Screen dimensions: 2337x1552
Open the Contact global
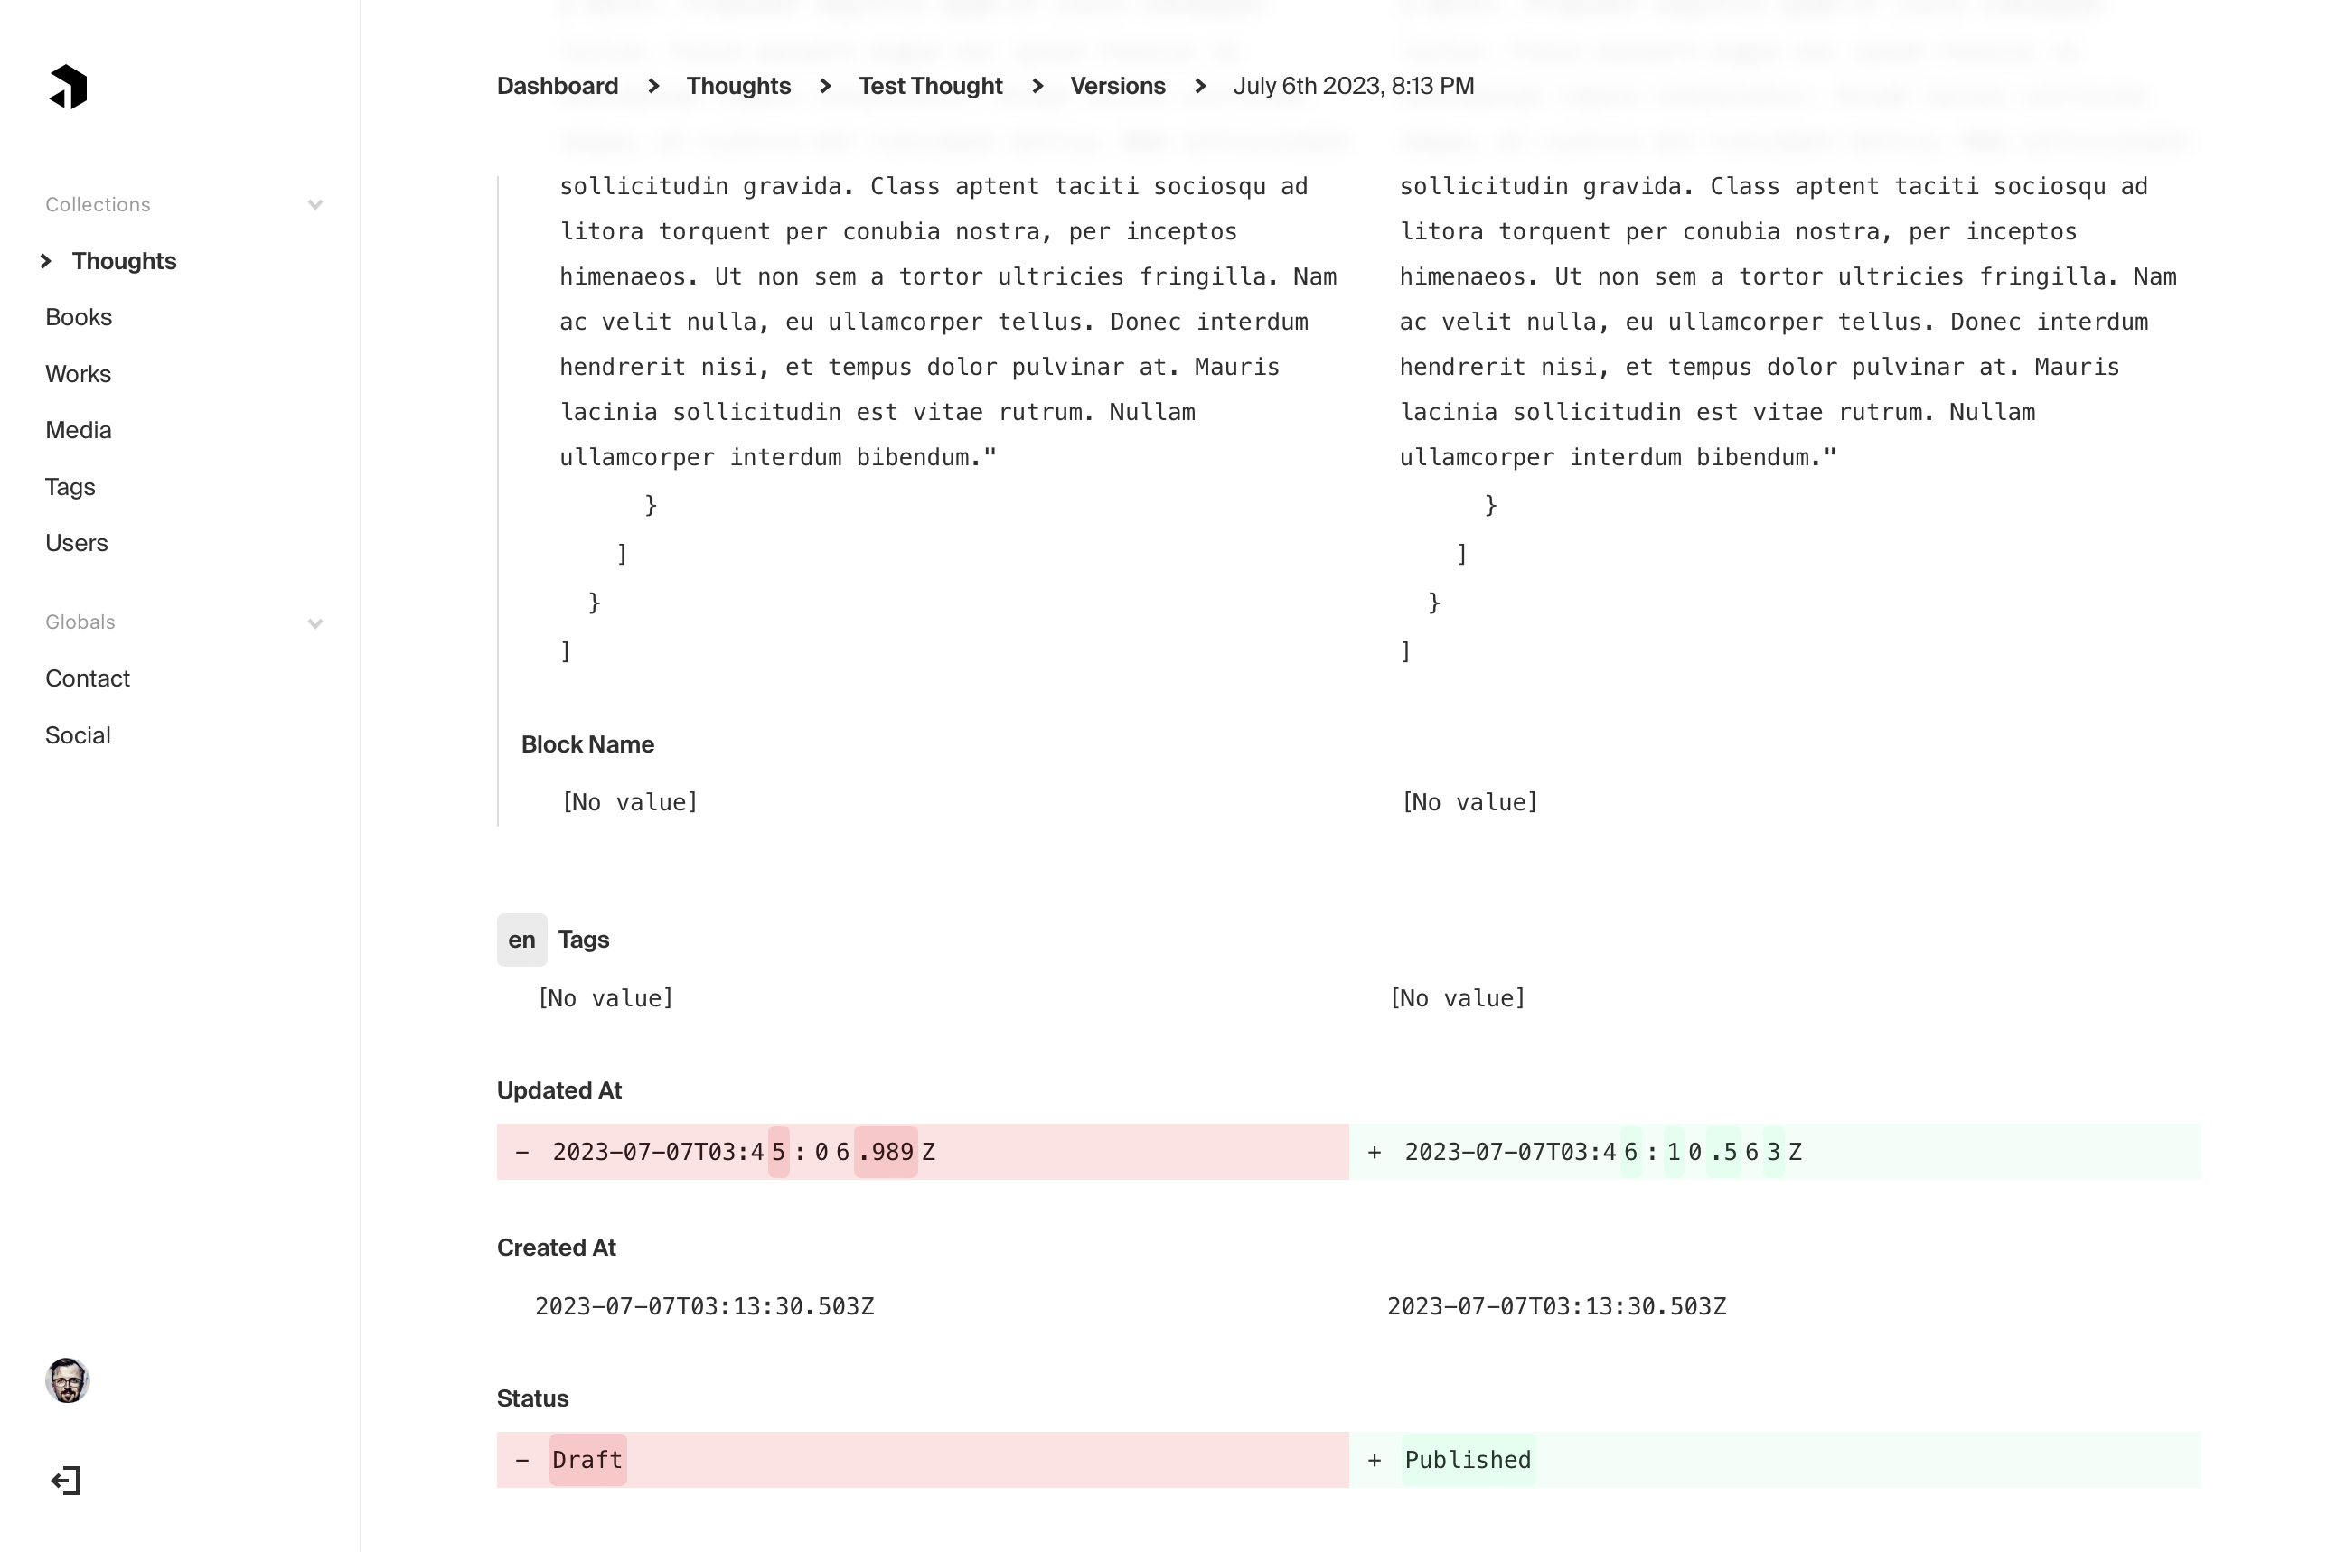87,678
